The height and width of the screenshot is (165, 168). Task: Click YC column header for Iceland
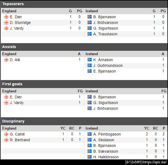click(147, 128)
